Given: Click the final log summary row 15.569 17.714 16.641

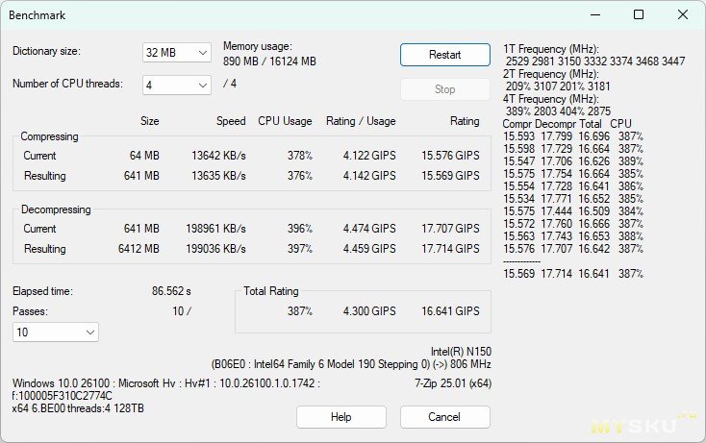Looking at the screenshot, I should pyautogui.click(x=573, y=274).
